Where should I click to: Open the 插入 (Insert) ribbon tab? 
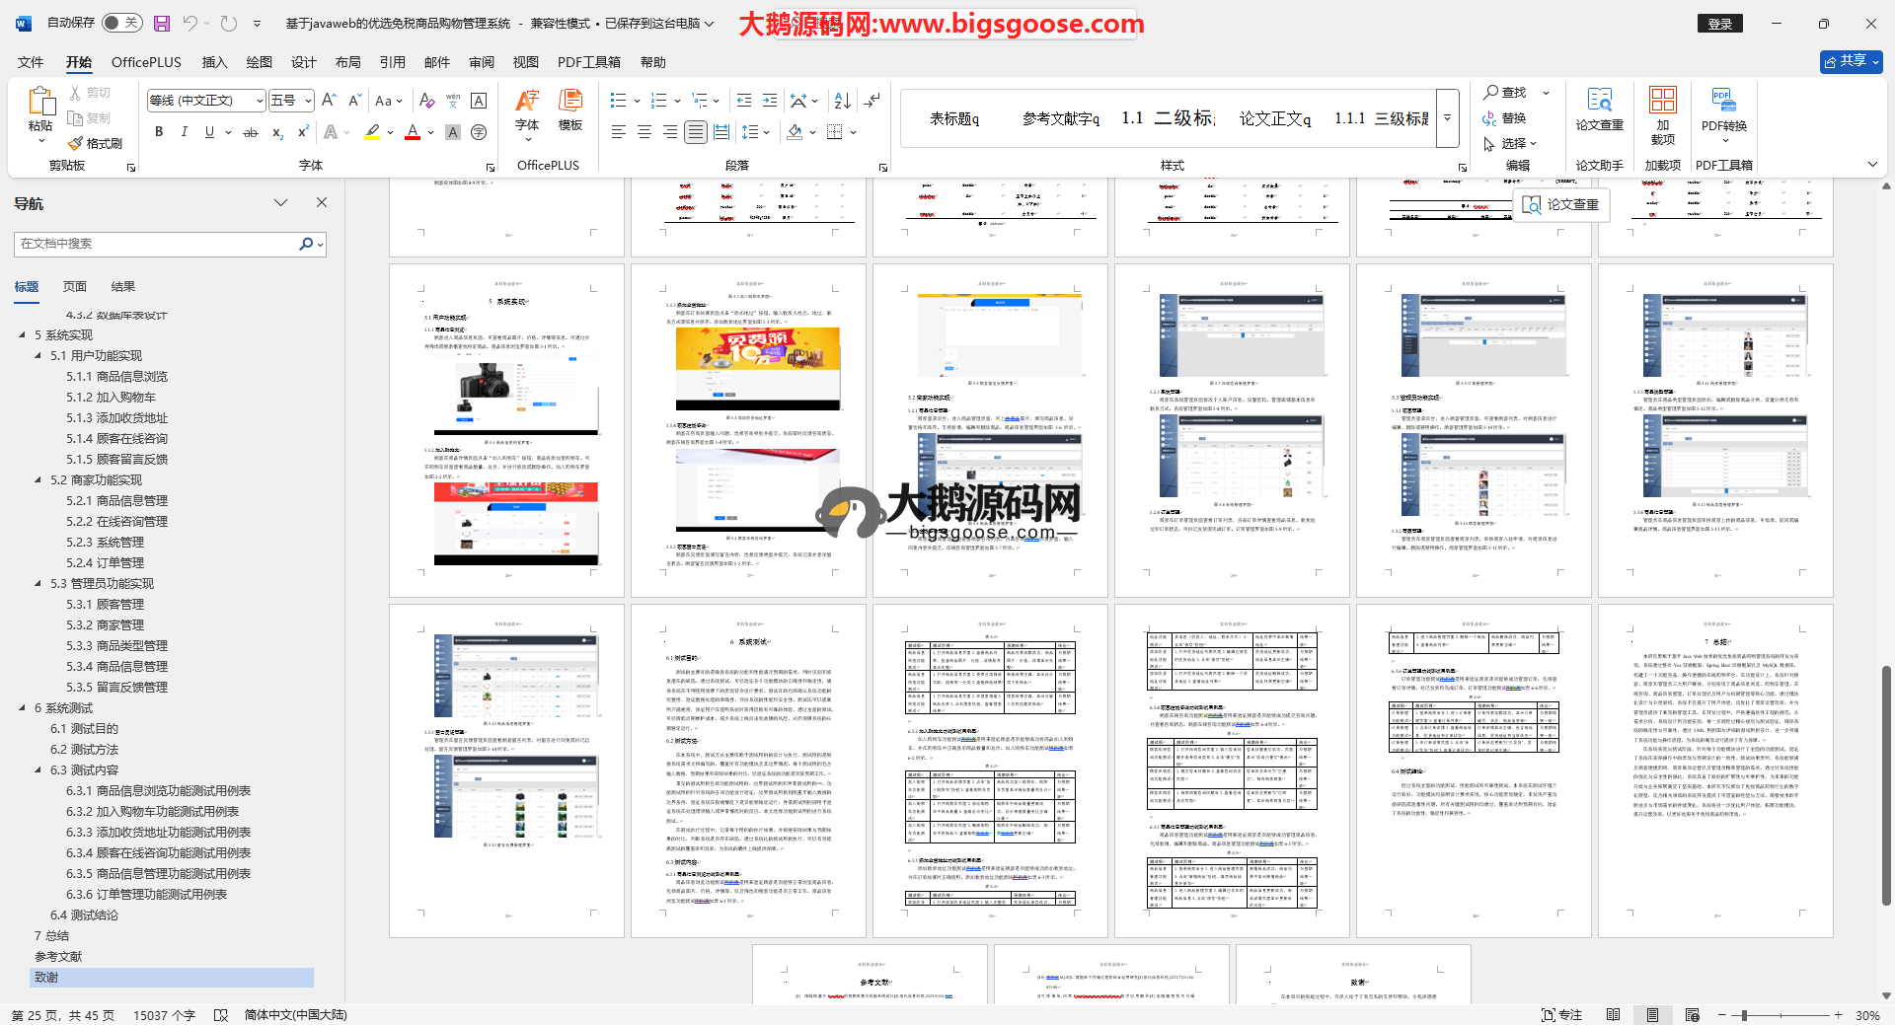coord(214,62)
